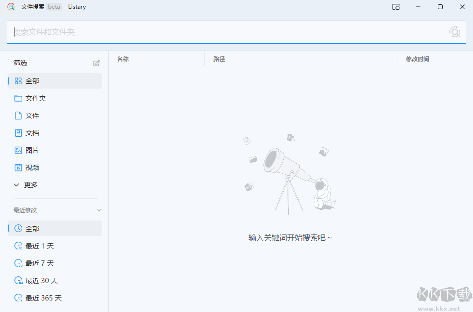Select the 文件夹 folder filter
Viewport: 473px width, 312px height.
click(x=36, y=98)
